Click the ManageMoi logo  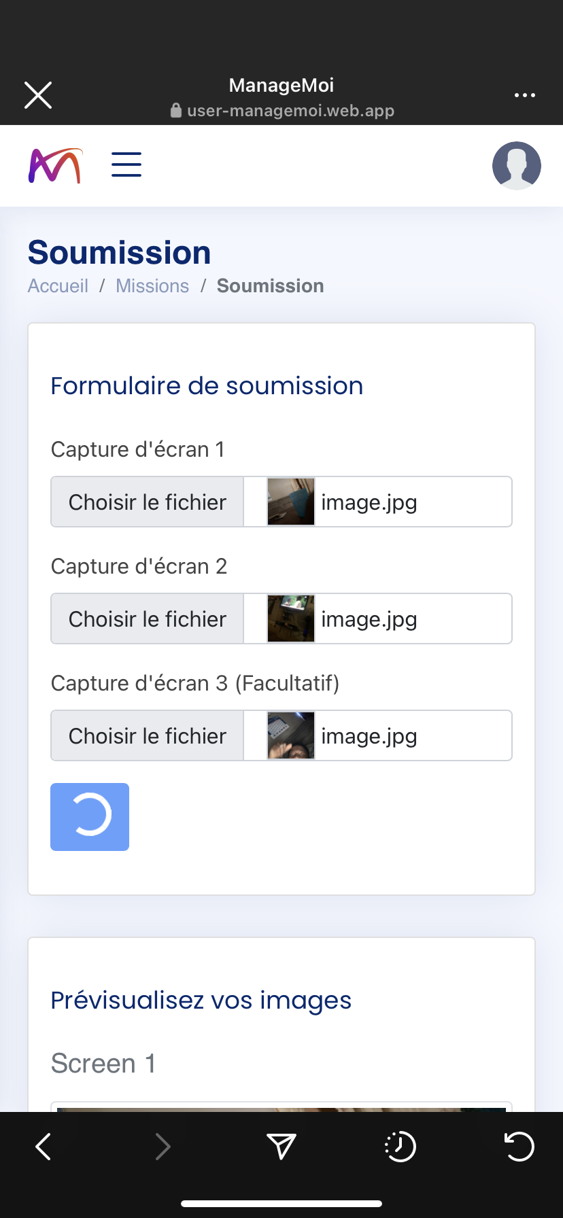point(55,166)
